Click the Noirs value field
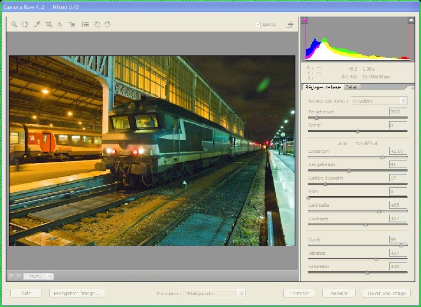Image resolution: width=421 pixels, height=307 pixels. point(398,192)
